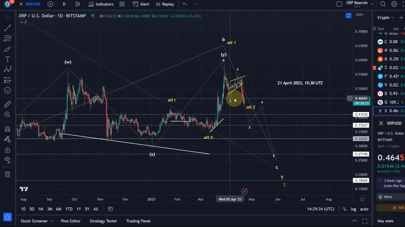Image resolution: width=405 pixels, height=227 pixels.
Task: Create a new Alert
Action: pyautogui.click(x=141, y=4)
